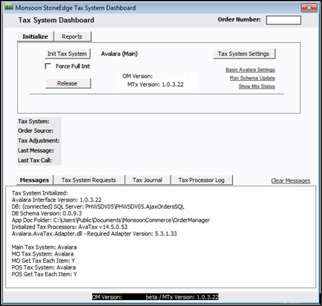Image resolution: width=322 pixels, height=306 pixels.
Task: Click the 'OM Version:' label in Initialize panel
Action: [137, 76]
